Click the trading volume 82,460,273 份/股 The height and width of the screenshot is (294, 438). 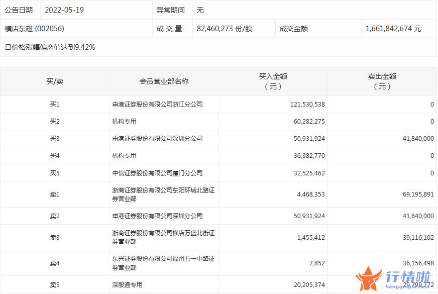point(225,29)
